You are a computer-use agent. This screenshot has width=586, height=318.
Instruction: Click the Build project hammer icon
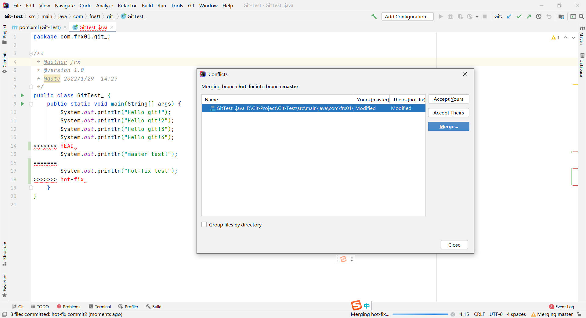tap(374, 16)
